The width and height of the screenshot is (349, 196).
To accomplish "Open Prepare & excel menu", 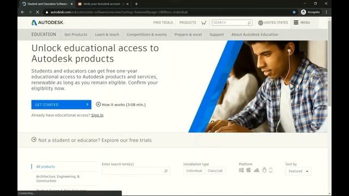I will tap(188, 34).
